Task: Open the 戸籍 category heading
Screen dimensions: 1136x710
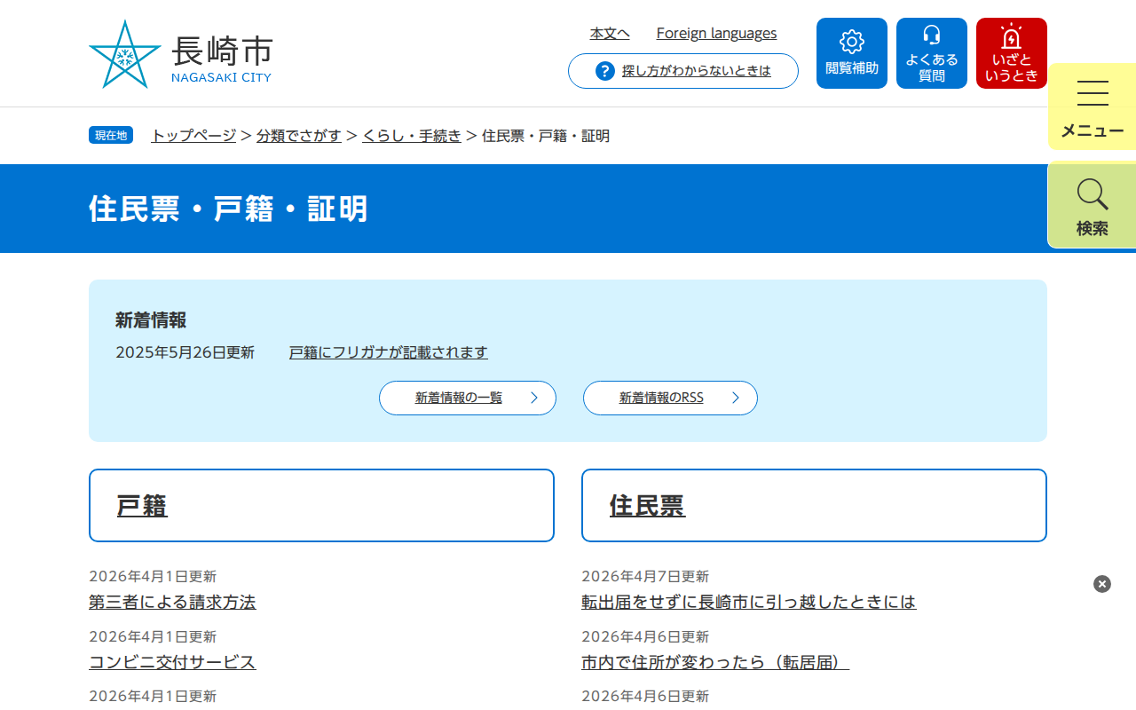Action: (x=142, y=506)
